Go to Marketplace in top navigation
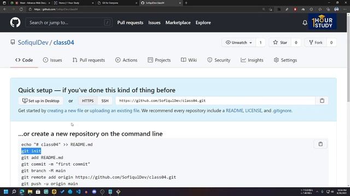350x196 pixels. coord(178,23)
